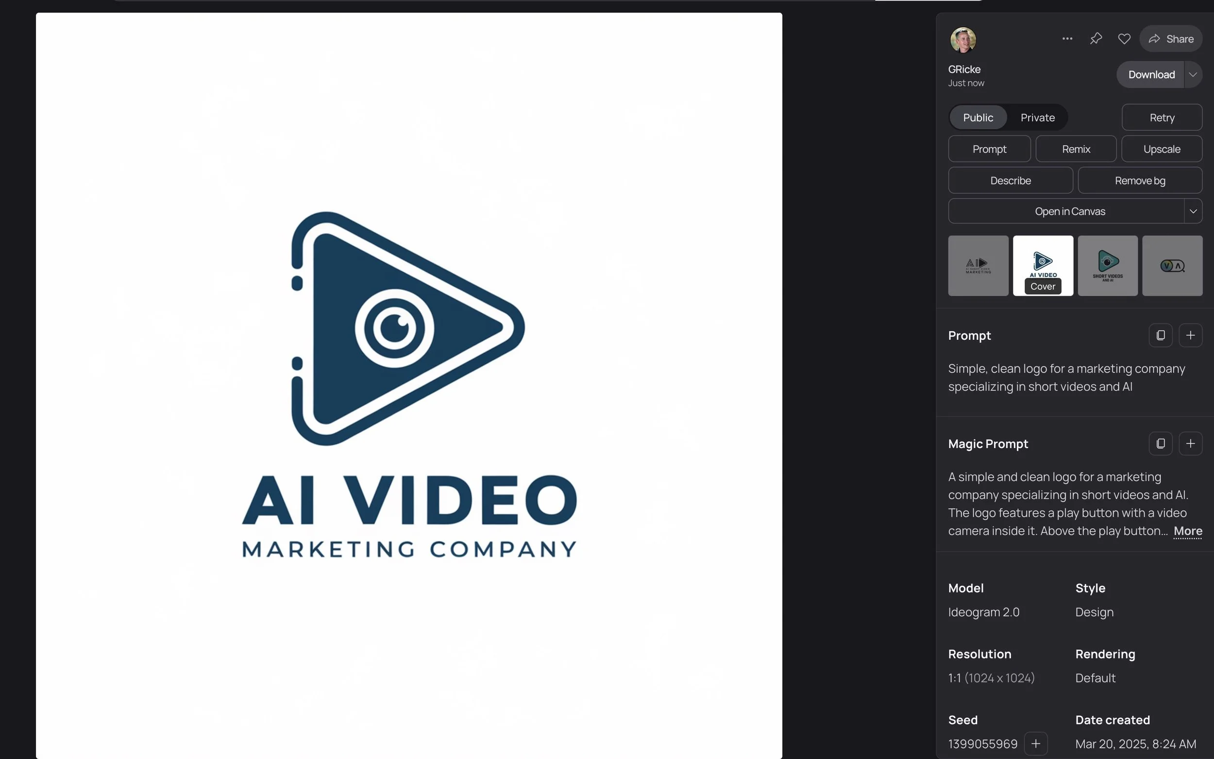Copy the Prompt text with the copy icon
The width and height of the screenshot is (1214, 759).
coord(1160,336)
